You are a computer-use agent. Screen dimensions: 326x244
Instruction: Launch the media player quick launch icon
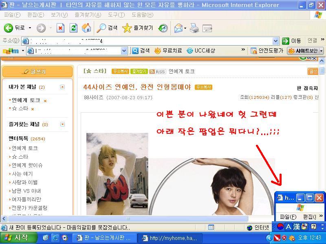65,237
